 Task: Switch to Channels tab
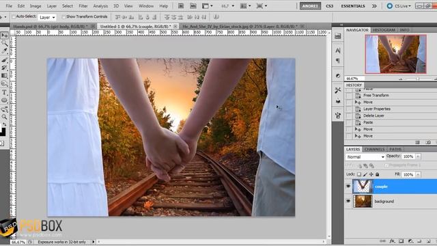tap(374, 149)
